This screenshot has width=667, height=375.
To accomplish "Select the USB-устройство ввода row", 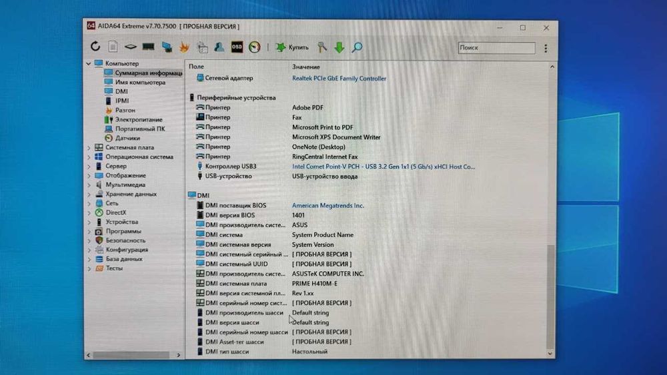I will pos(368,177).
